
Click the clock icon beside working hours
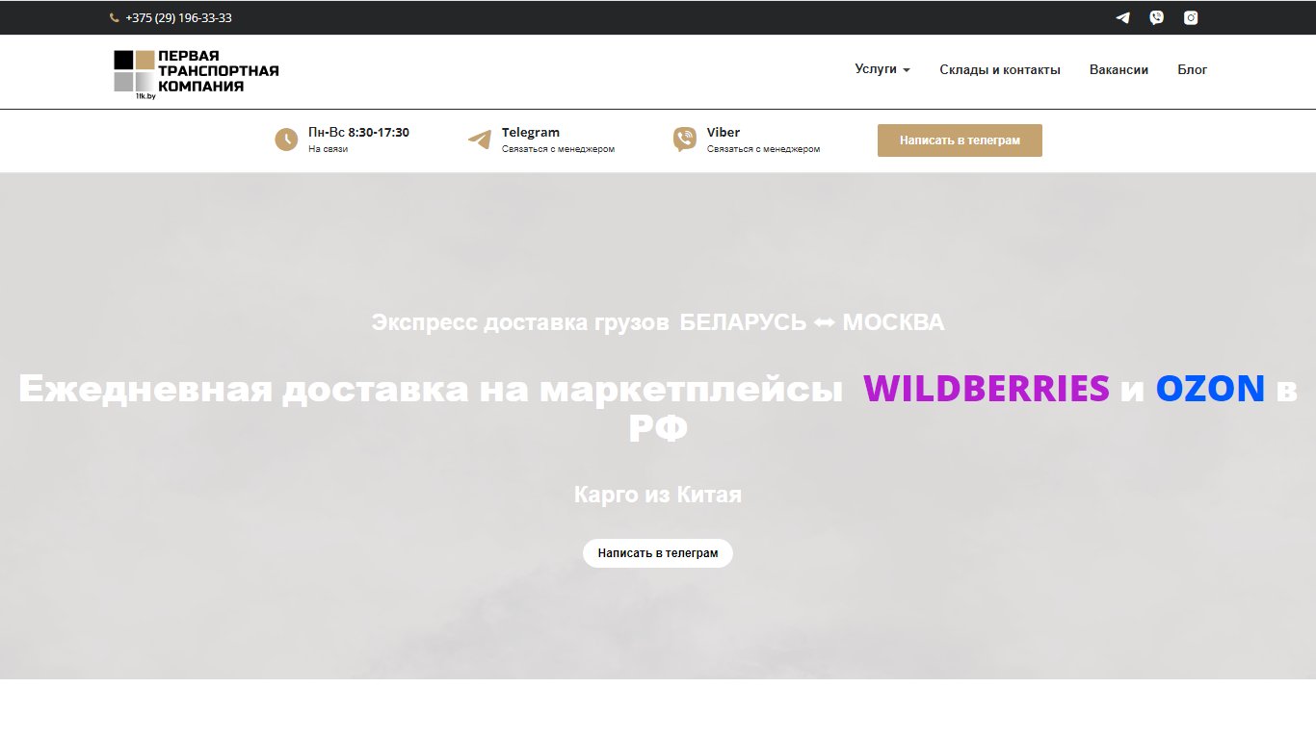286,140
